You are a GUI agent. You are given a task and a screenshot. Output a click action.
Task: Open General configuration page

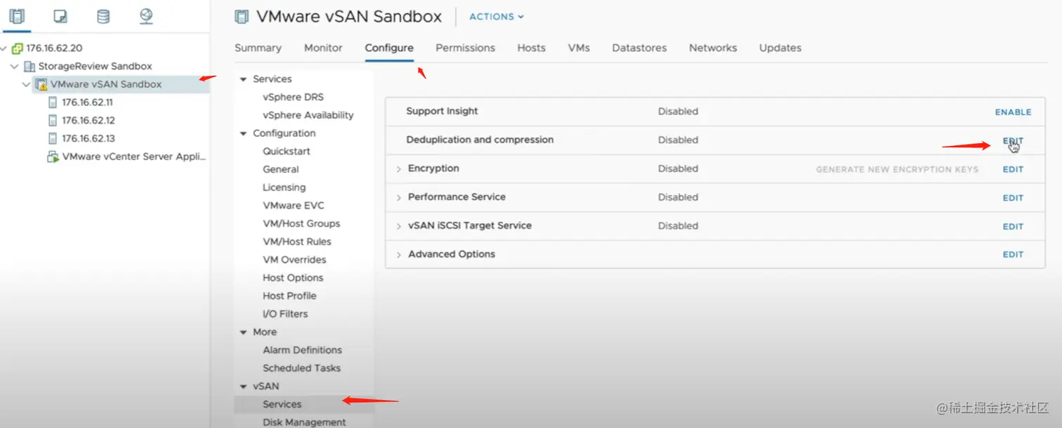281,169
